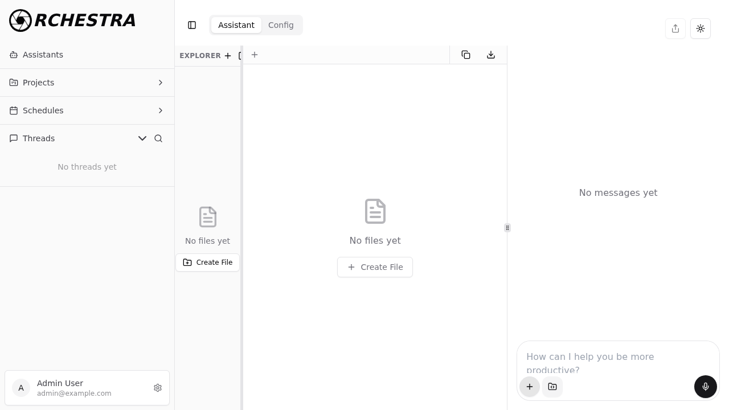Click the chat attachment plus button
This screenshot has height=410, width=729.
click(x=530, y=387)
